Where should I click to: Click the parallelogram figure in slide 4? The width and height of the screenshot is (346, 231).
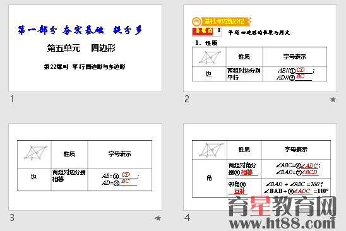pos(211,150)
